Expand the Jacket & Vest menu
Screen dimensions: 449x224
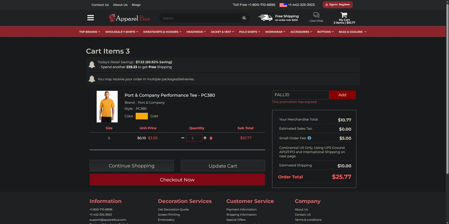(x=222, y=32)
